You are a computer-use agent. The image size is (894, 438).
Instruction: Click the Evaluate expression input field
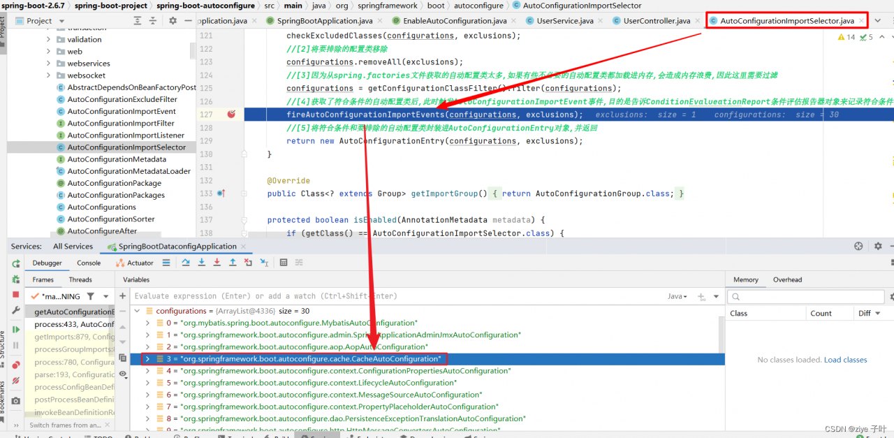[398, 296]
